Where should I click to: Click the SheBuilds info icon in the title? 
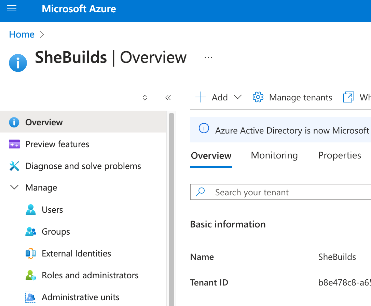[x=18, y=63]
